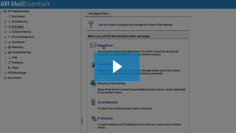Expand the Content Filtering node
236x133 pixels.
[5, 32]
